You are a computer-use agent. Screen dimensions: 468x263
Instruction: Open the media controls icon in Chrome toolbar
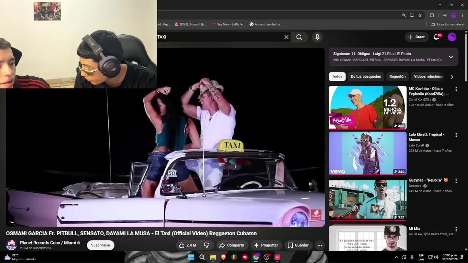click(445, 15)
